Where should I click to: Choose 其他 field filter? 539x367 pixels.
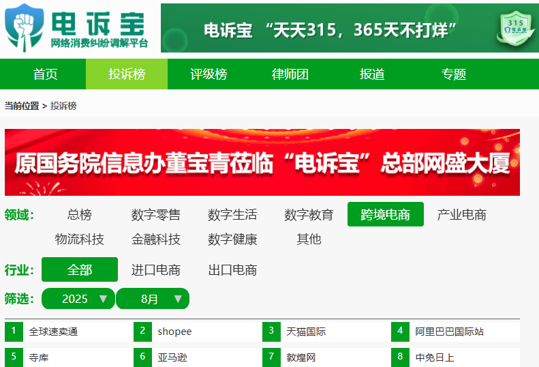[309, 239]
